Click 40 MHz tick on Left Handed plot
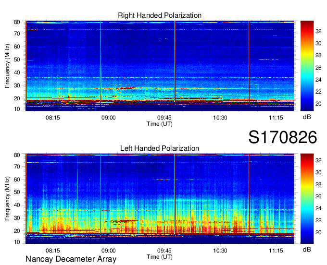327x265 pixels. 17,205
